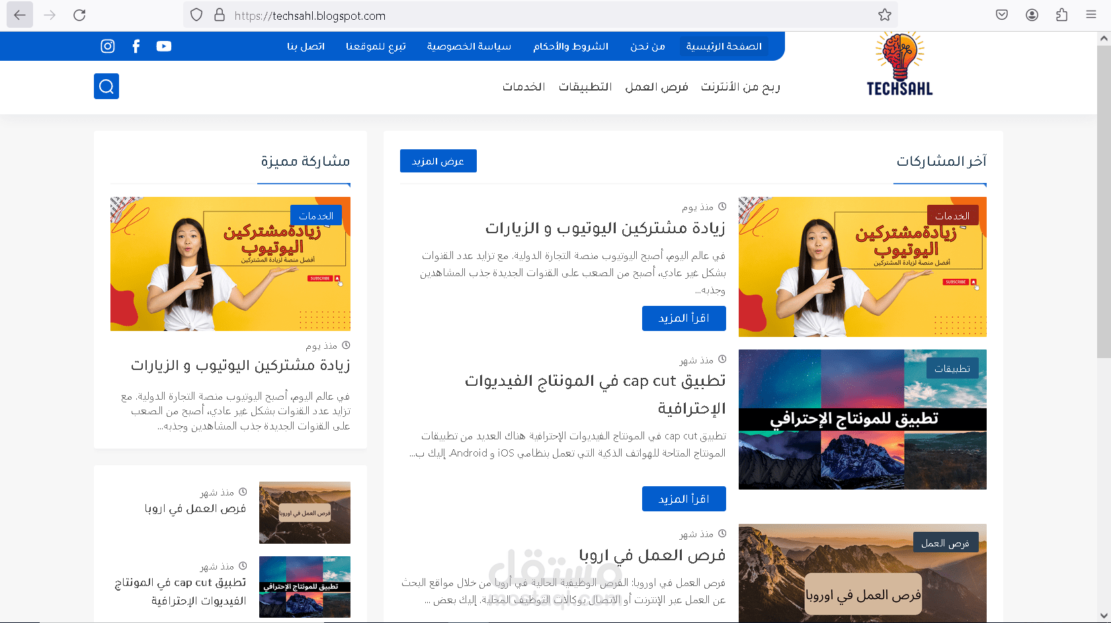The image size is (1111, 623).
Task: Reload the page with the refresh icon
Action: pyautogui.click(x=79, y=15)
